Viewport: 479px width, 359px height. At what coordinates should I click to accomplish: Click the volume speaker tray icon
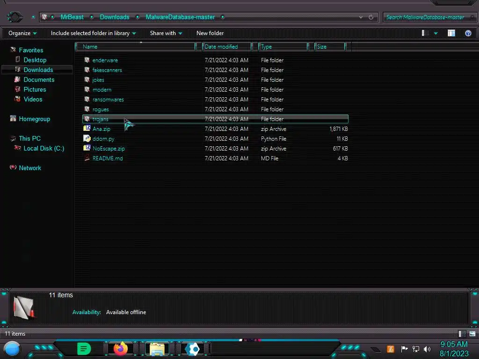(427, 349)
